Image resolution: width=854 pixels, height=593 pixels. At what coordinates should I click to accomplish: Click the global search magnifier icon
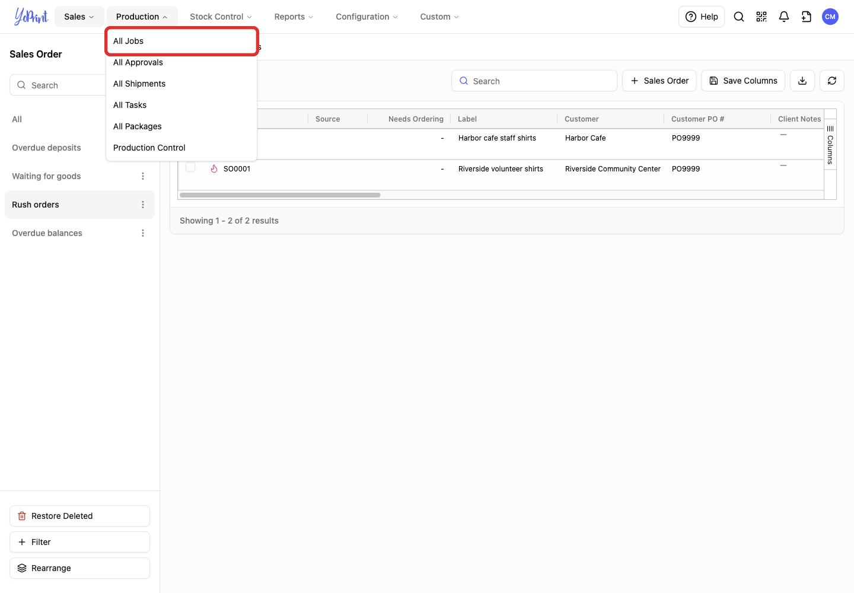[x=739, y=17]
